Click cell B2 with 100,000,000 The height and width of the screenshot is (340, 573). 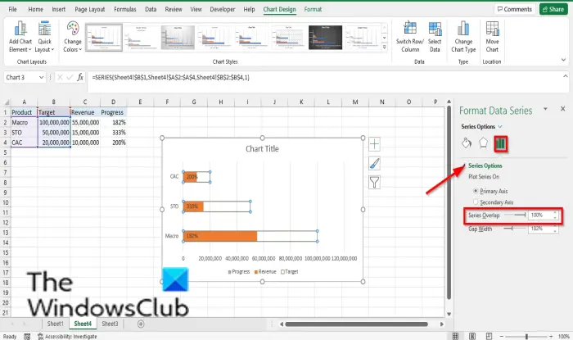(x=54, y=122)
